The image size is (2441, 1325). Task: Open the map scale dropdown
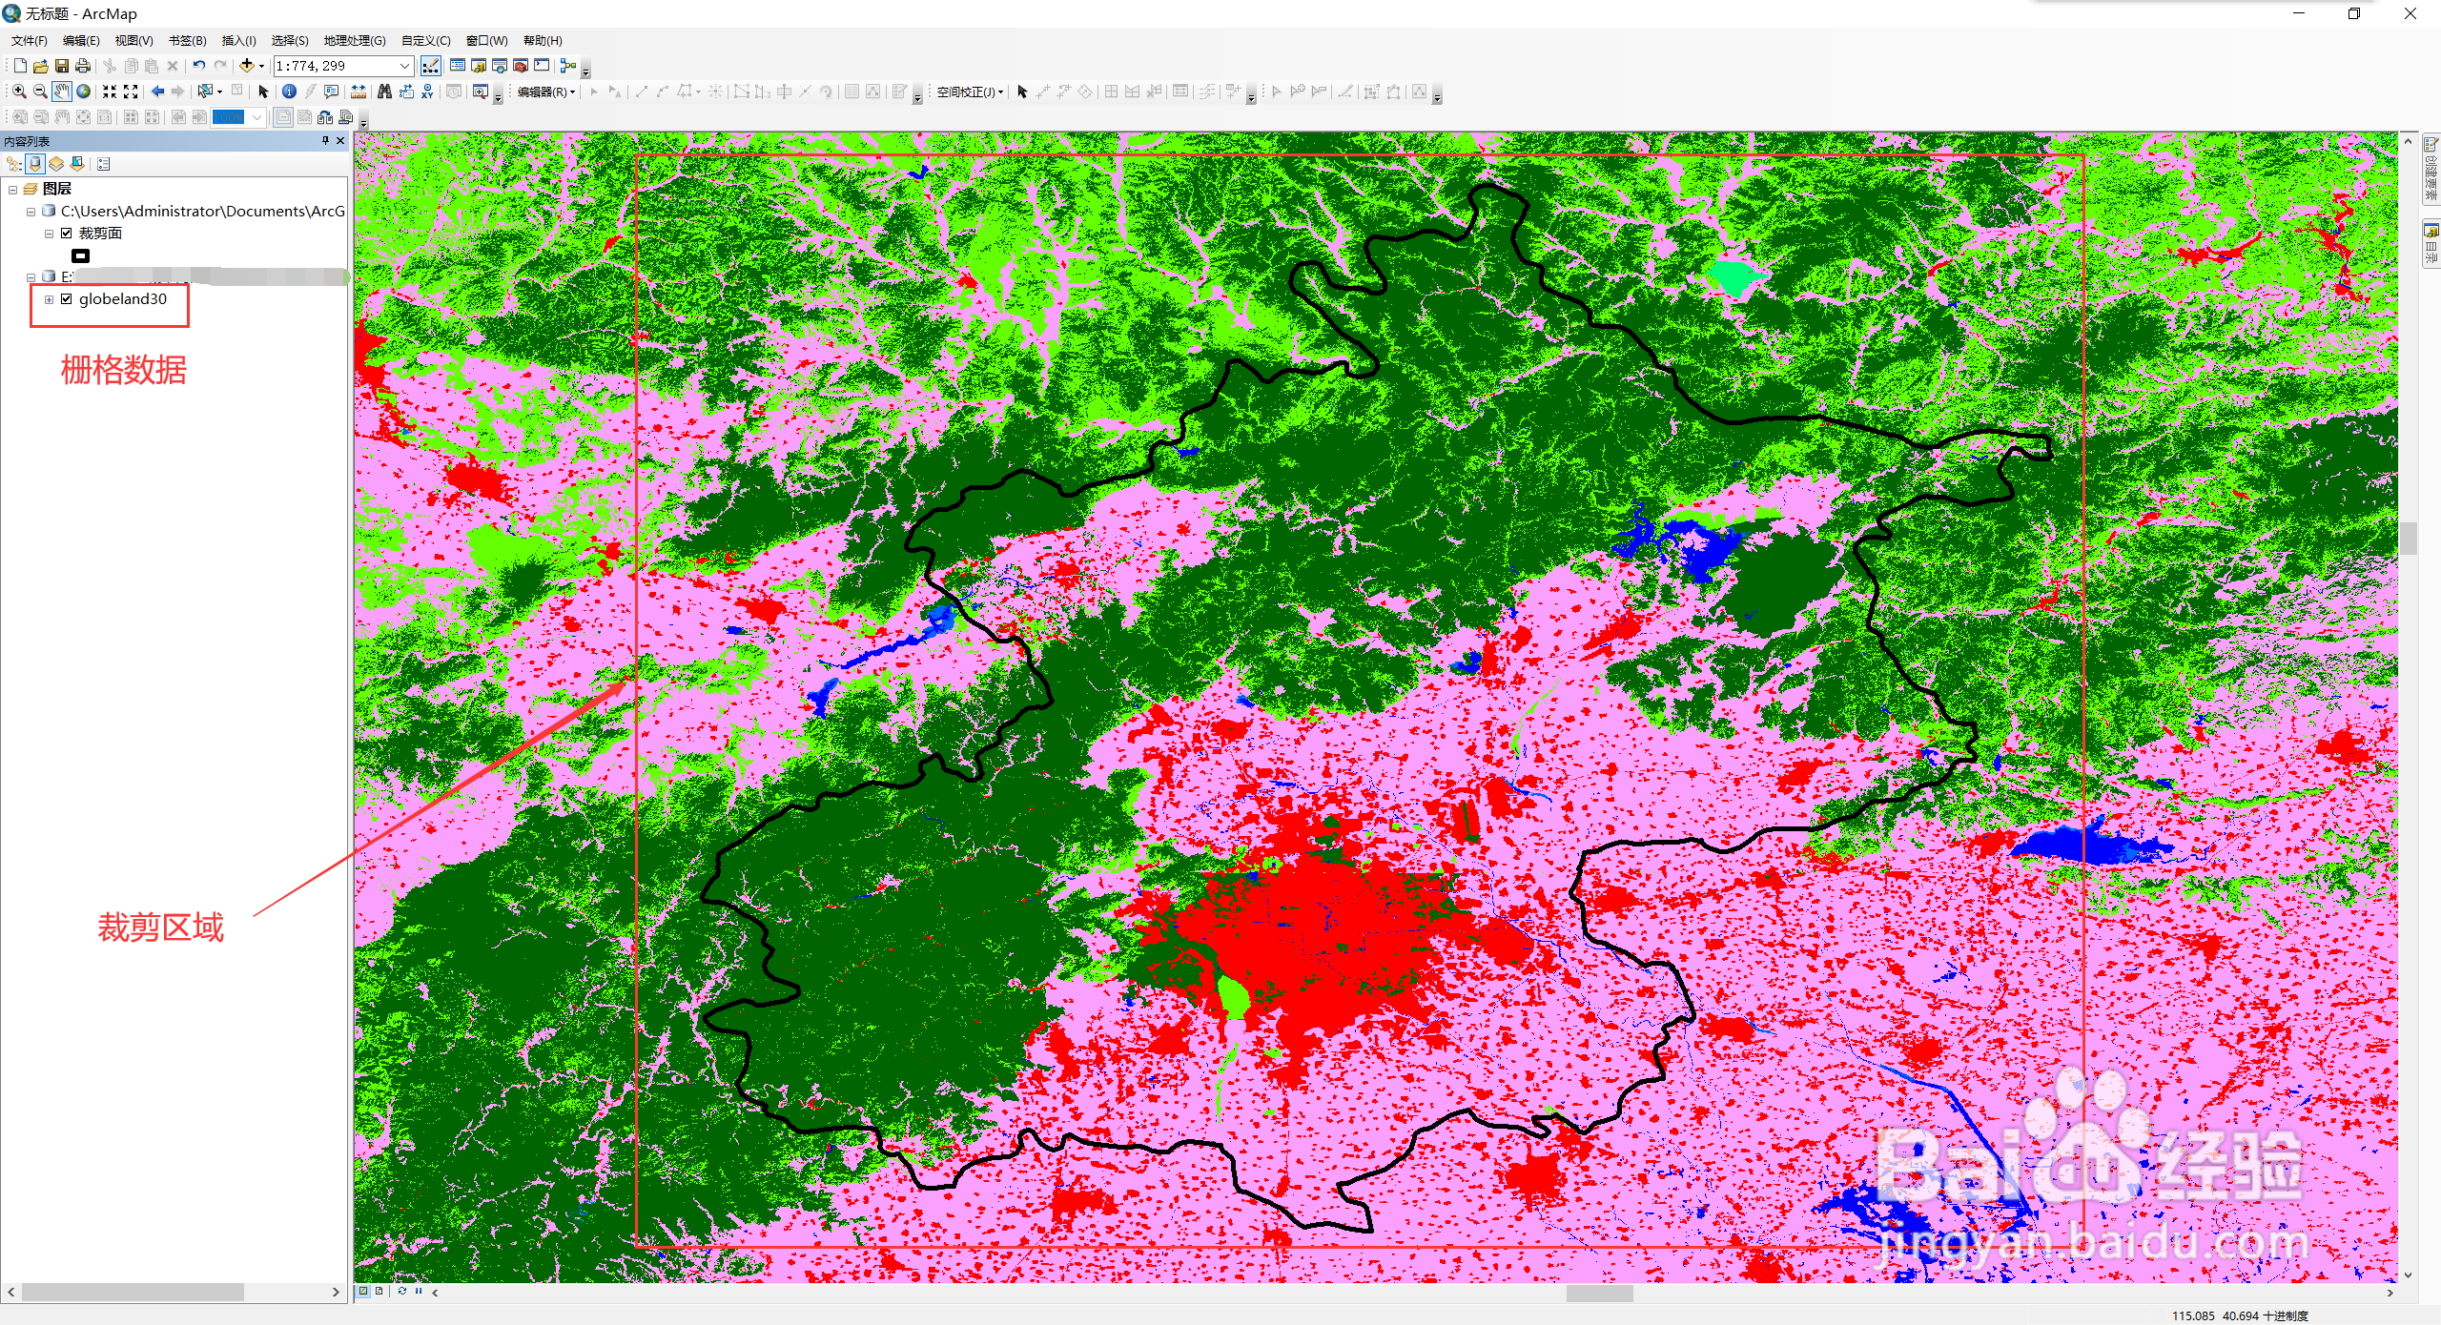click(404, 66)
